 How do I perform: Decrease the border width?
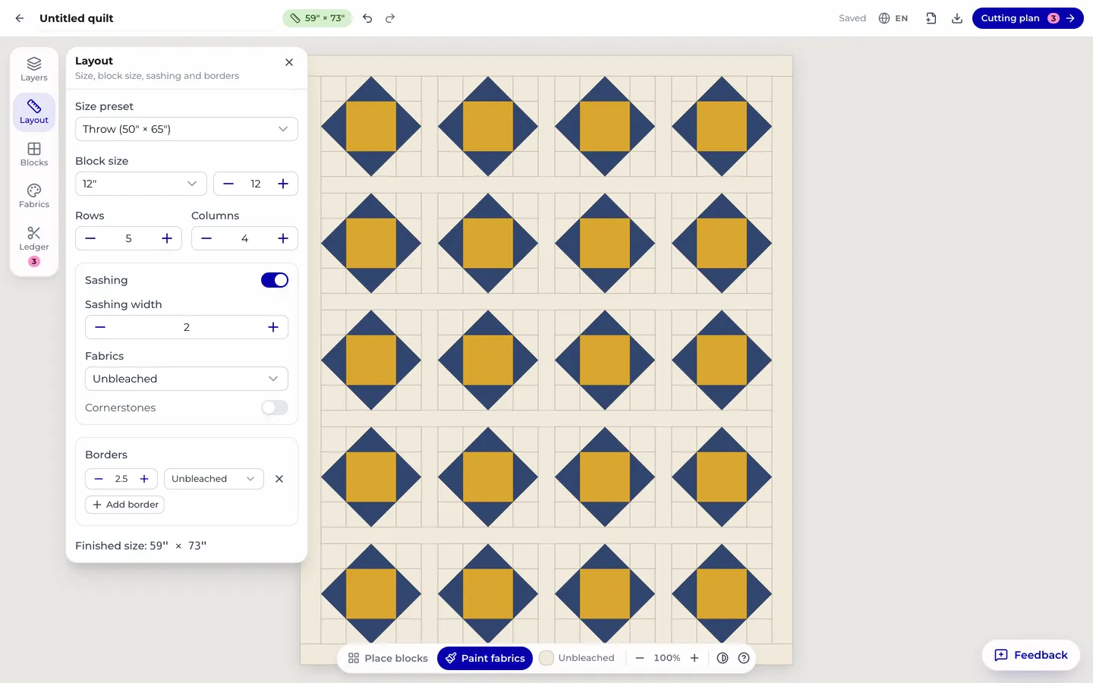[x=99, y=479]
